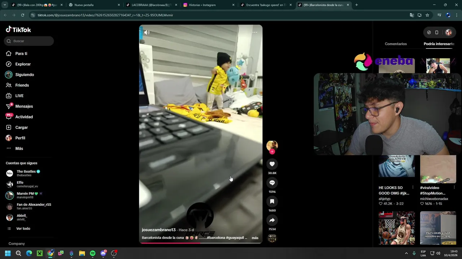Open Discord from the taskbar
This screenshot has height=259, width=462.
tap(103, 253)
